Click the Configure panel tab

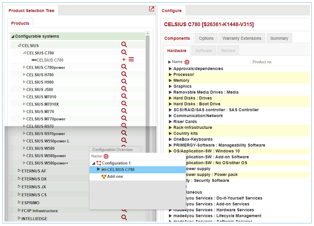coord(172,11)
